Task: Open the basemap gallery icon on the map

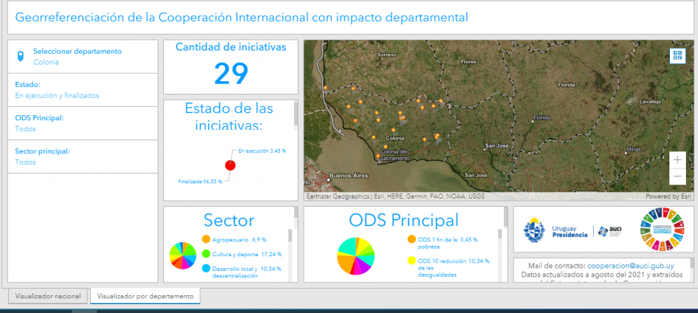Action: (677, 55)
